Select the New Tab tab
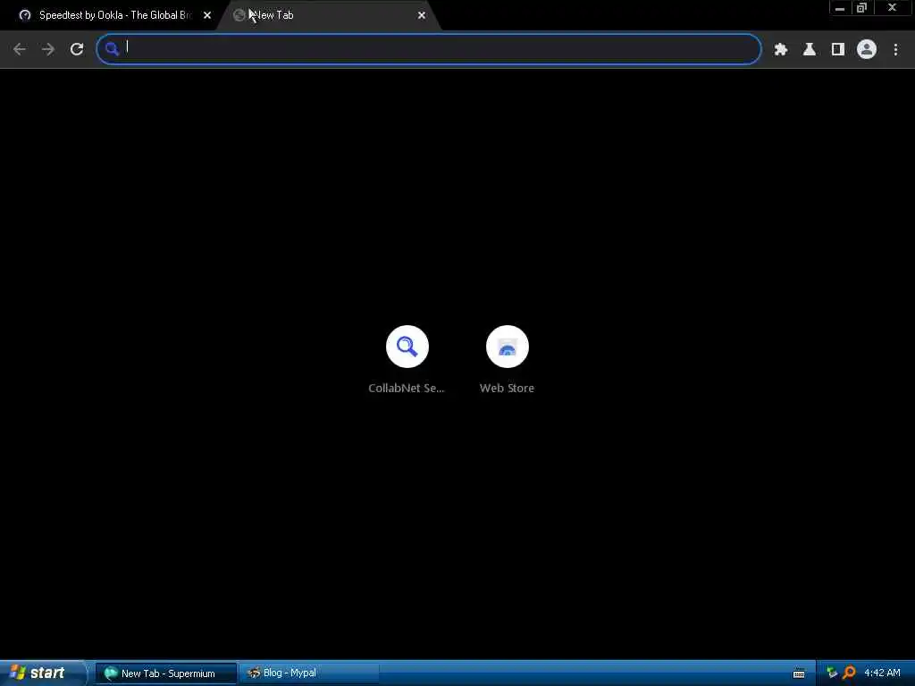 coord(330,15)
